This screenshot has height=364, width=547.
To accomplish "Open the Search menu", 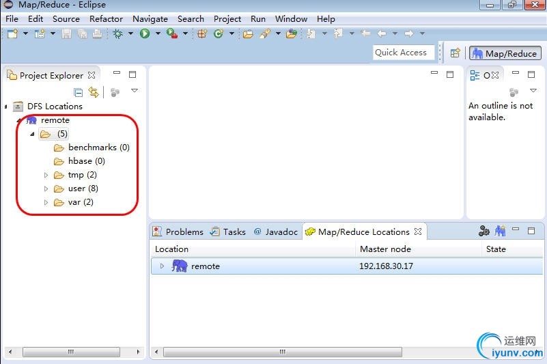I will pyautogui.click(x=191, y=19).
